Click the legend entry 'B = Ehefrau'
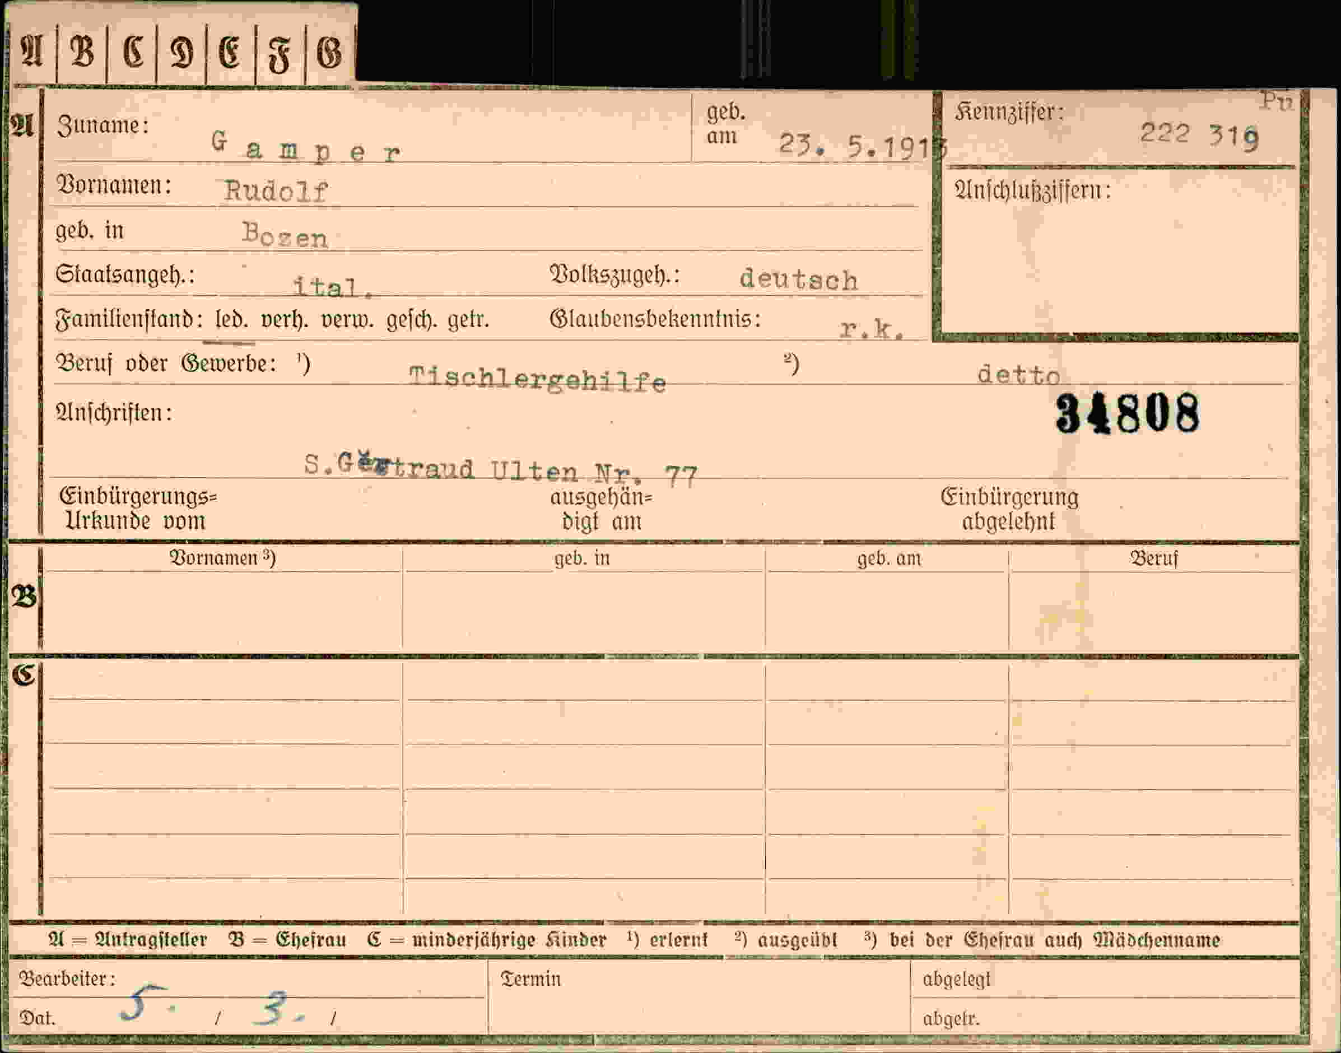 click(288, 940)
